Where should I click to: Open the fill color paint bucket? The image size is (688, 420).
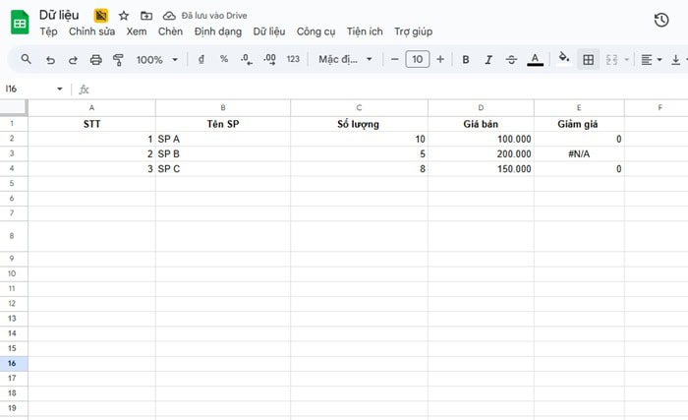tap(563, 59)
